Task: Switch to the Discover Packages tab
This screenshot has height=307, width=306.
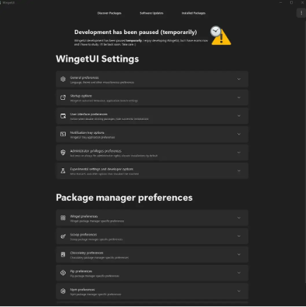Action: tap(109, 13)
